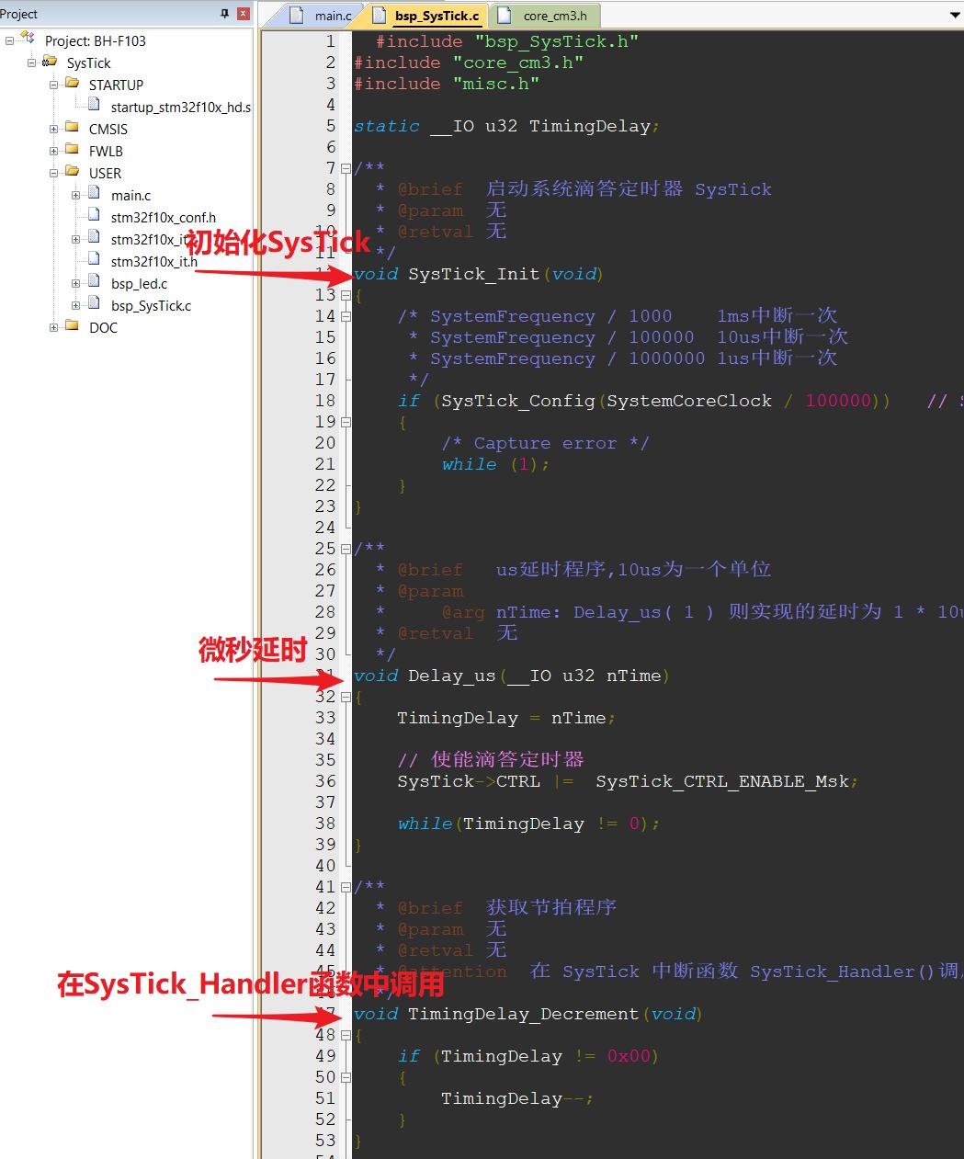
Task: Expand the FWLB group
Action: click(53, 151)
